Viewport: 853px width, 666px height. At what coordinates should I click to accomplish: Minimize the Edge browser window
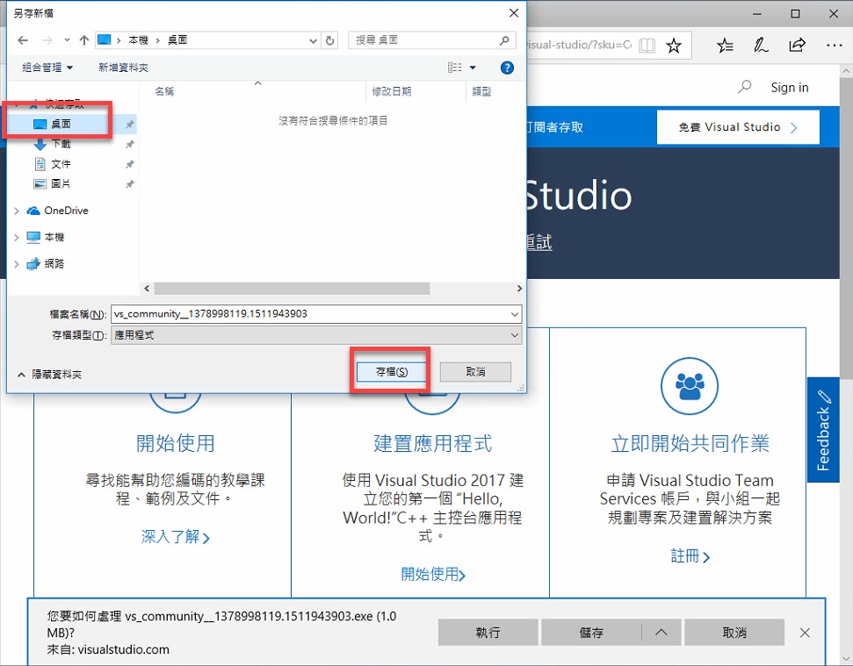[x=756, y=13]
